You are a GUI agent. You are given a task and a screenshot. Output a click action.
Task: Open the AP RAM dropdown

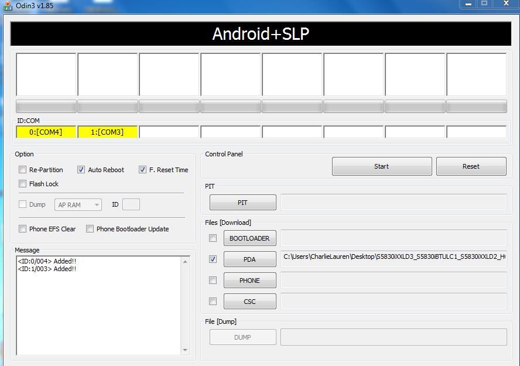78,205
